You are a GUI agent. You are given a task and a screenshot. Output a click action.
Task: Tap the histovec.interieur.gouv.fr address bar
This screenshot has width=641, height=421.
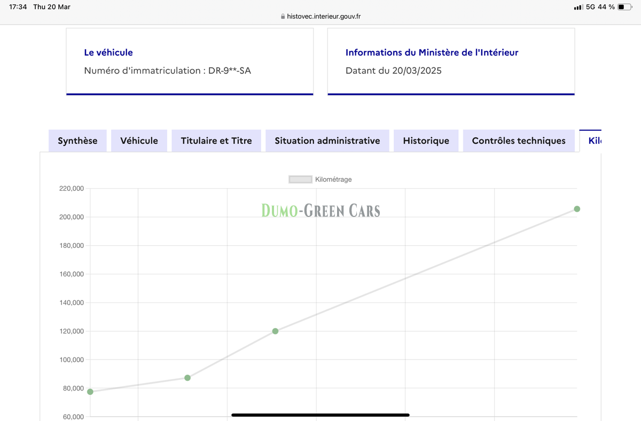[x=323, y=16]
